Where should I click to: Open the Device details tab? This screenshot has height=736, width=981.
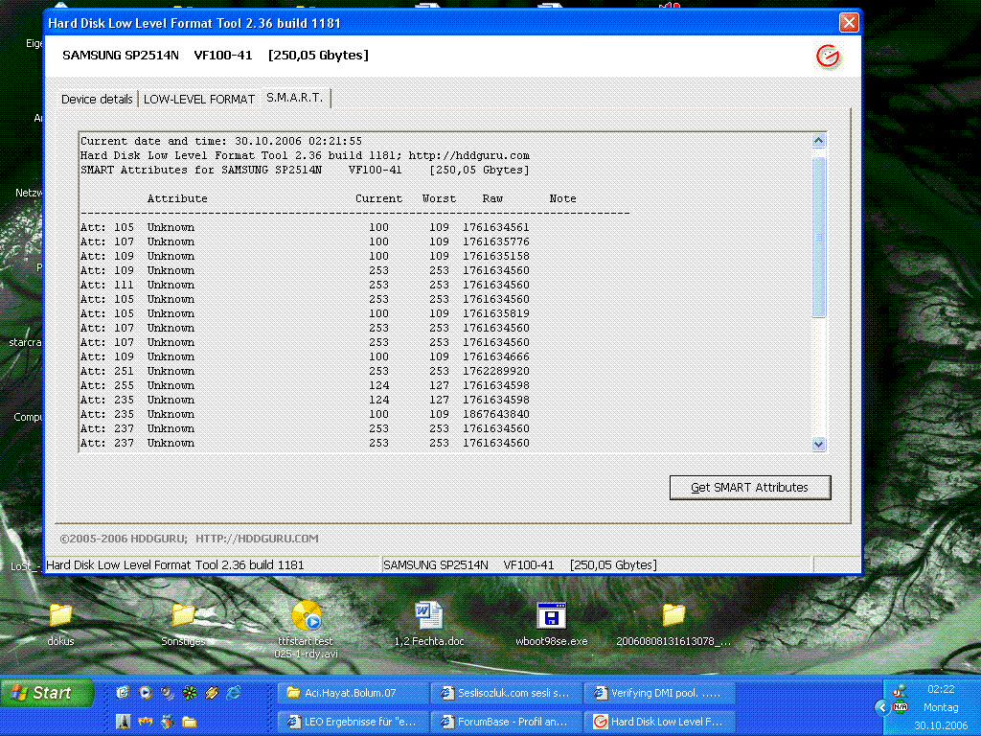tap(97, 99)
